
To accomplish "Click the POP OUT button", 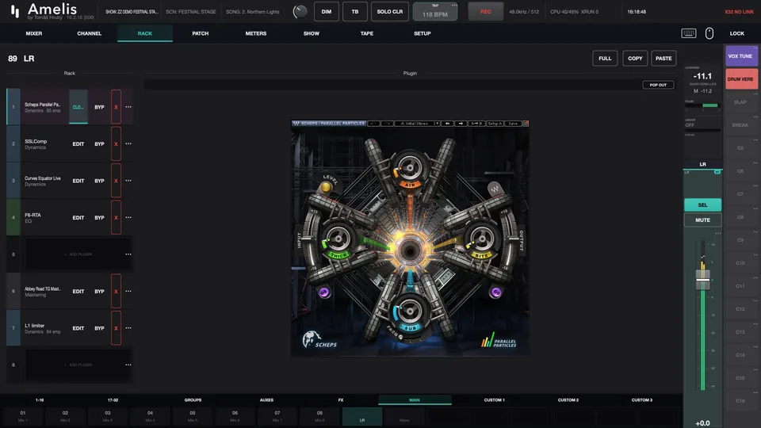I will [x=658, y=85].
